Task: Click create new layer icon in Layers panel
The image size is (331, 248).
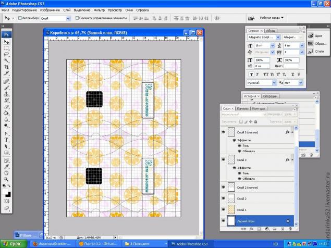Action: [x=283, y=229]
